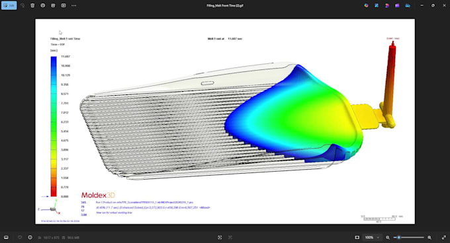Open the See more three-dots menu
450x243 pixels.
tap(73, 5)
